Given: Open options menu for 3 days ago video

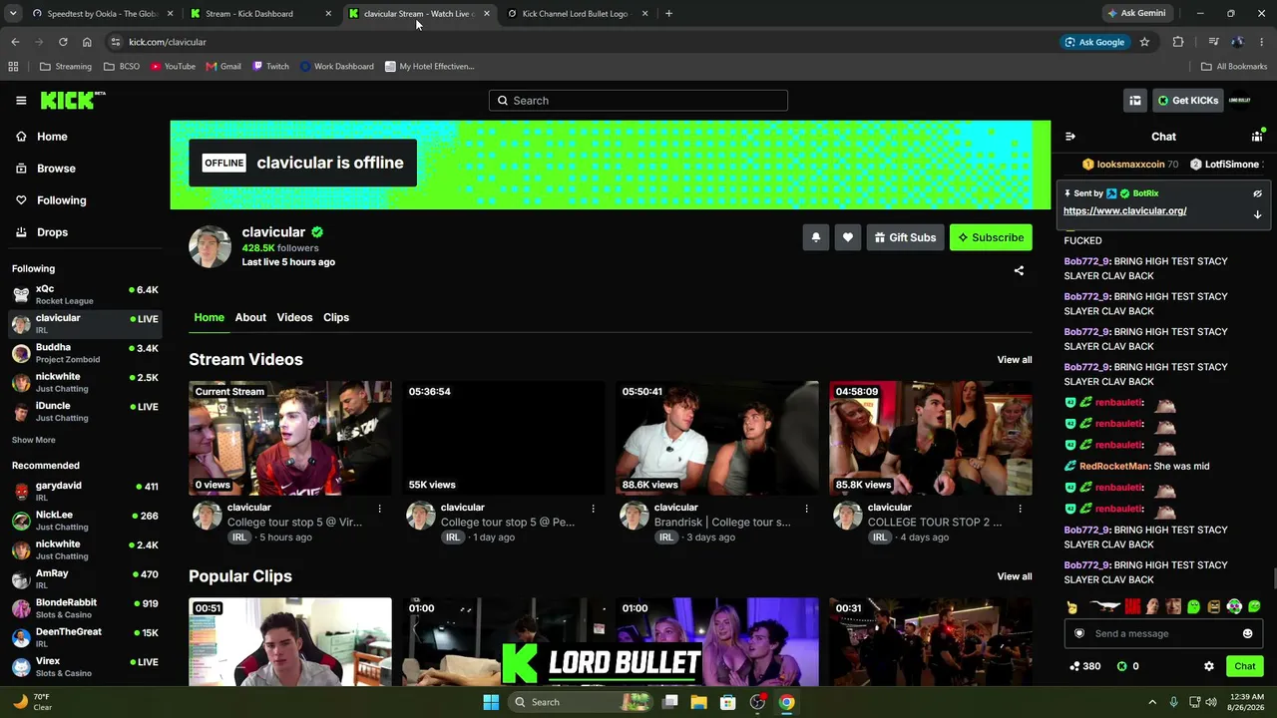Looking at the screenshot, I should click(x=806, y=509).
